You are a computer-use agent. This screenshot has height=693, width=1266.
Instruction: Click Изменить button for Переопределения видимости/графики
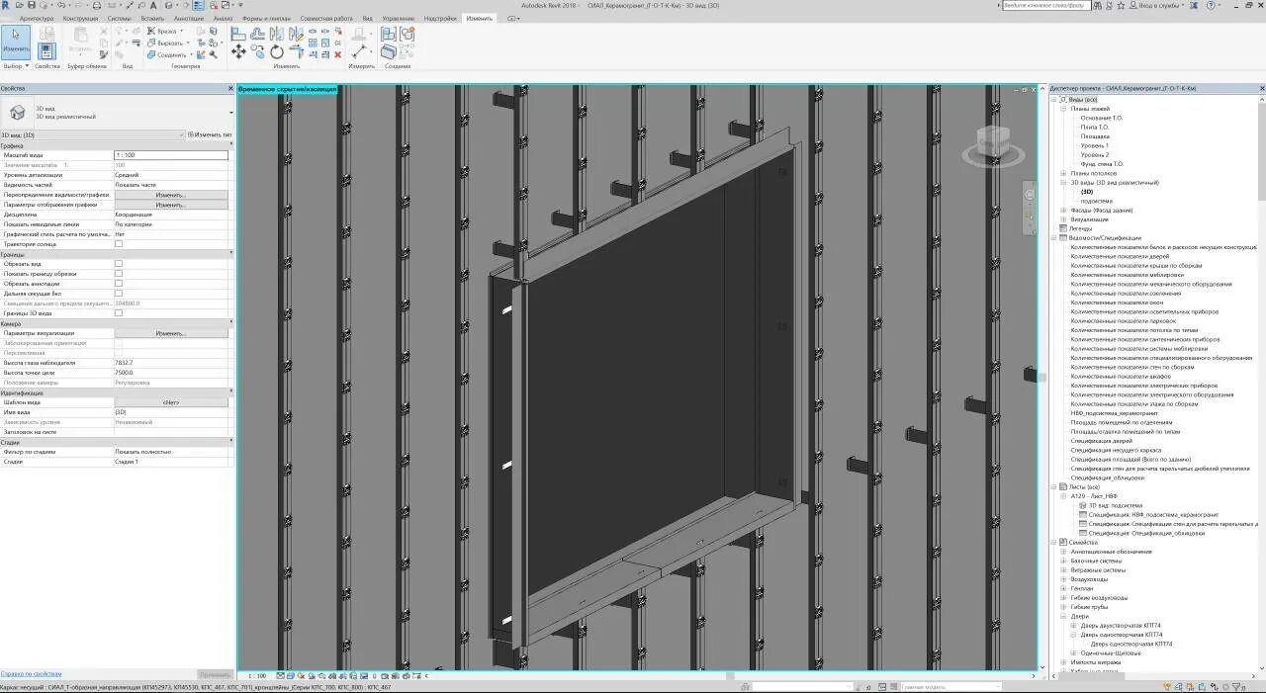point(171,195)
